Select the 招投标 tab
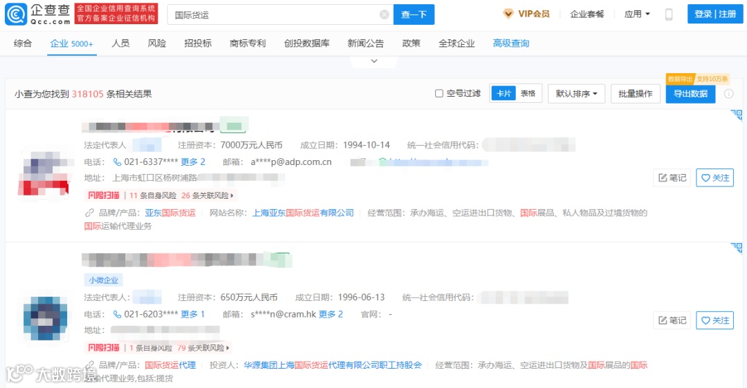 click(198, 43)
